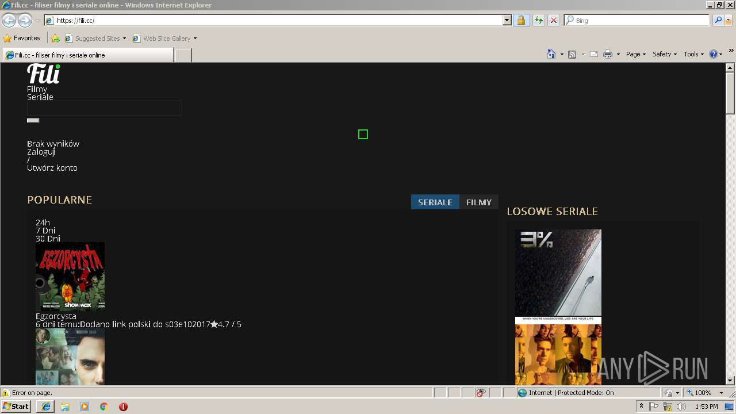Click the Stop loading icon

pos(553,21)
